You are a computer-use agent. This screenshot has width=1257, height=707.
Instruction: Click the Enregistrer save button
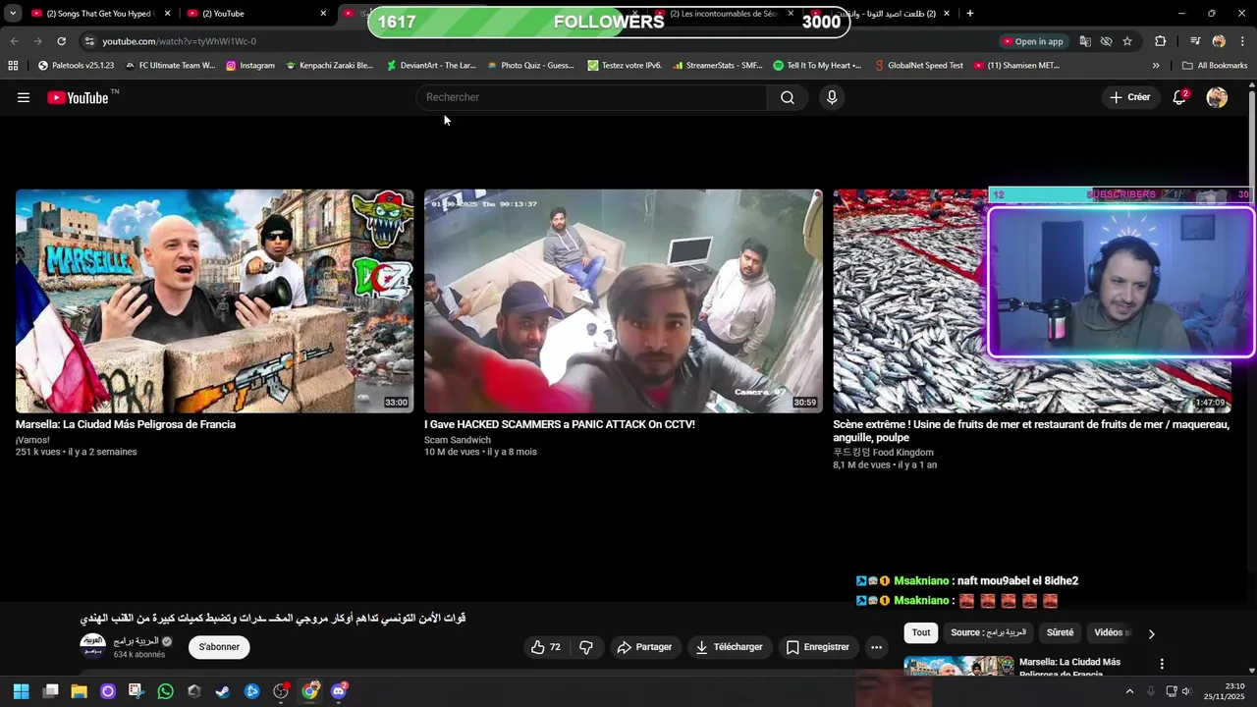click(817, 647)
